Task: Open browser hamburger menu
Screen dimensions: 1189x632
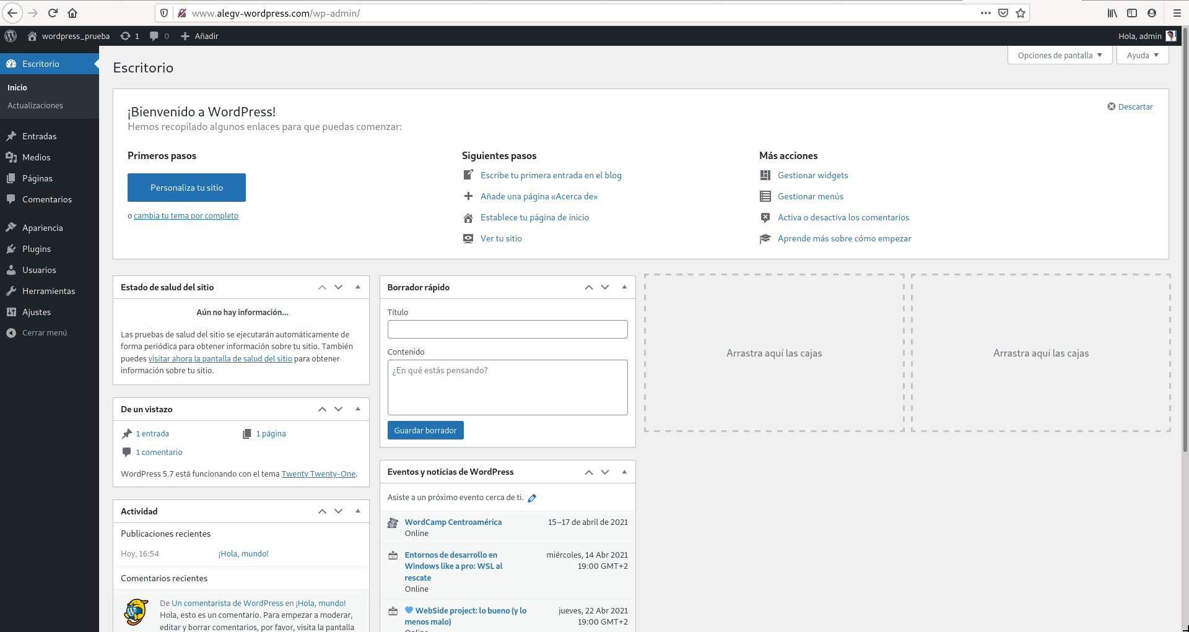Action: click(1177, 13)
